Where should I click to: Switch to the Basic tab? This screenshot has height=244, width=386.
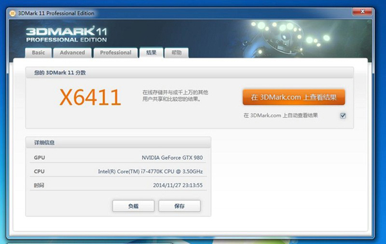(39, 53)
